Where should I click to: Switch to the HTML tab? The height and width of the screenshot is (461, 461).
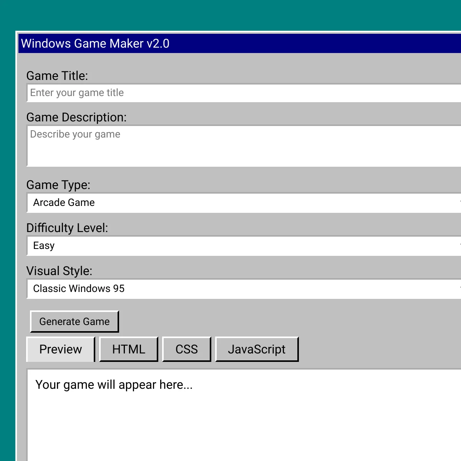point(129,349)
